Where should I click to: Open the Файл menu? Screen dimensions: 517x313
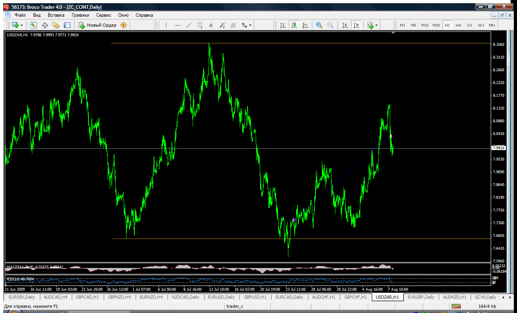point(20,15)
